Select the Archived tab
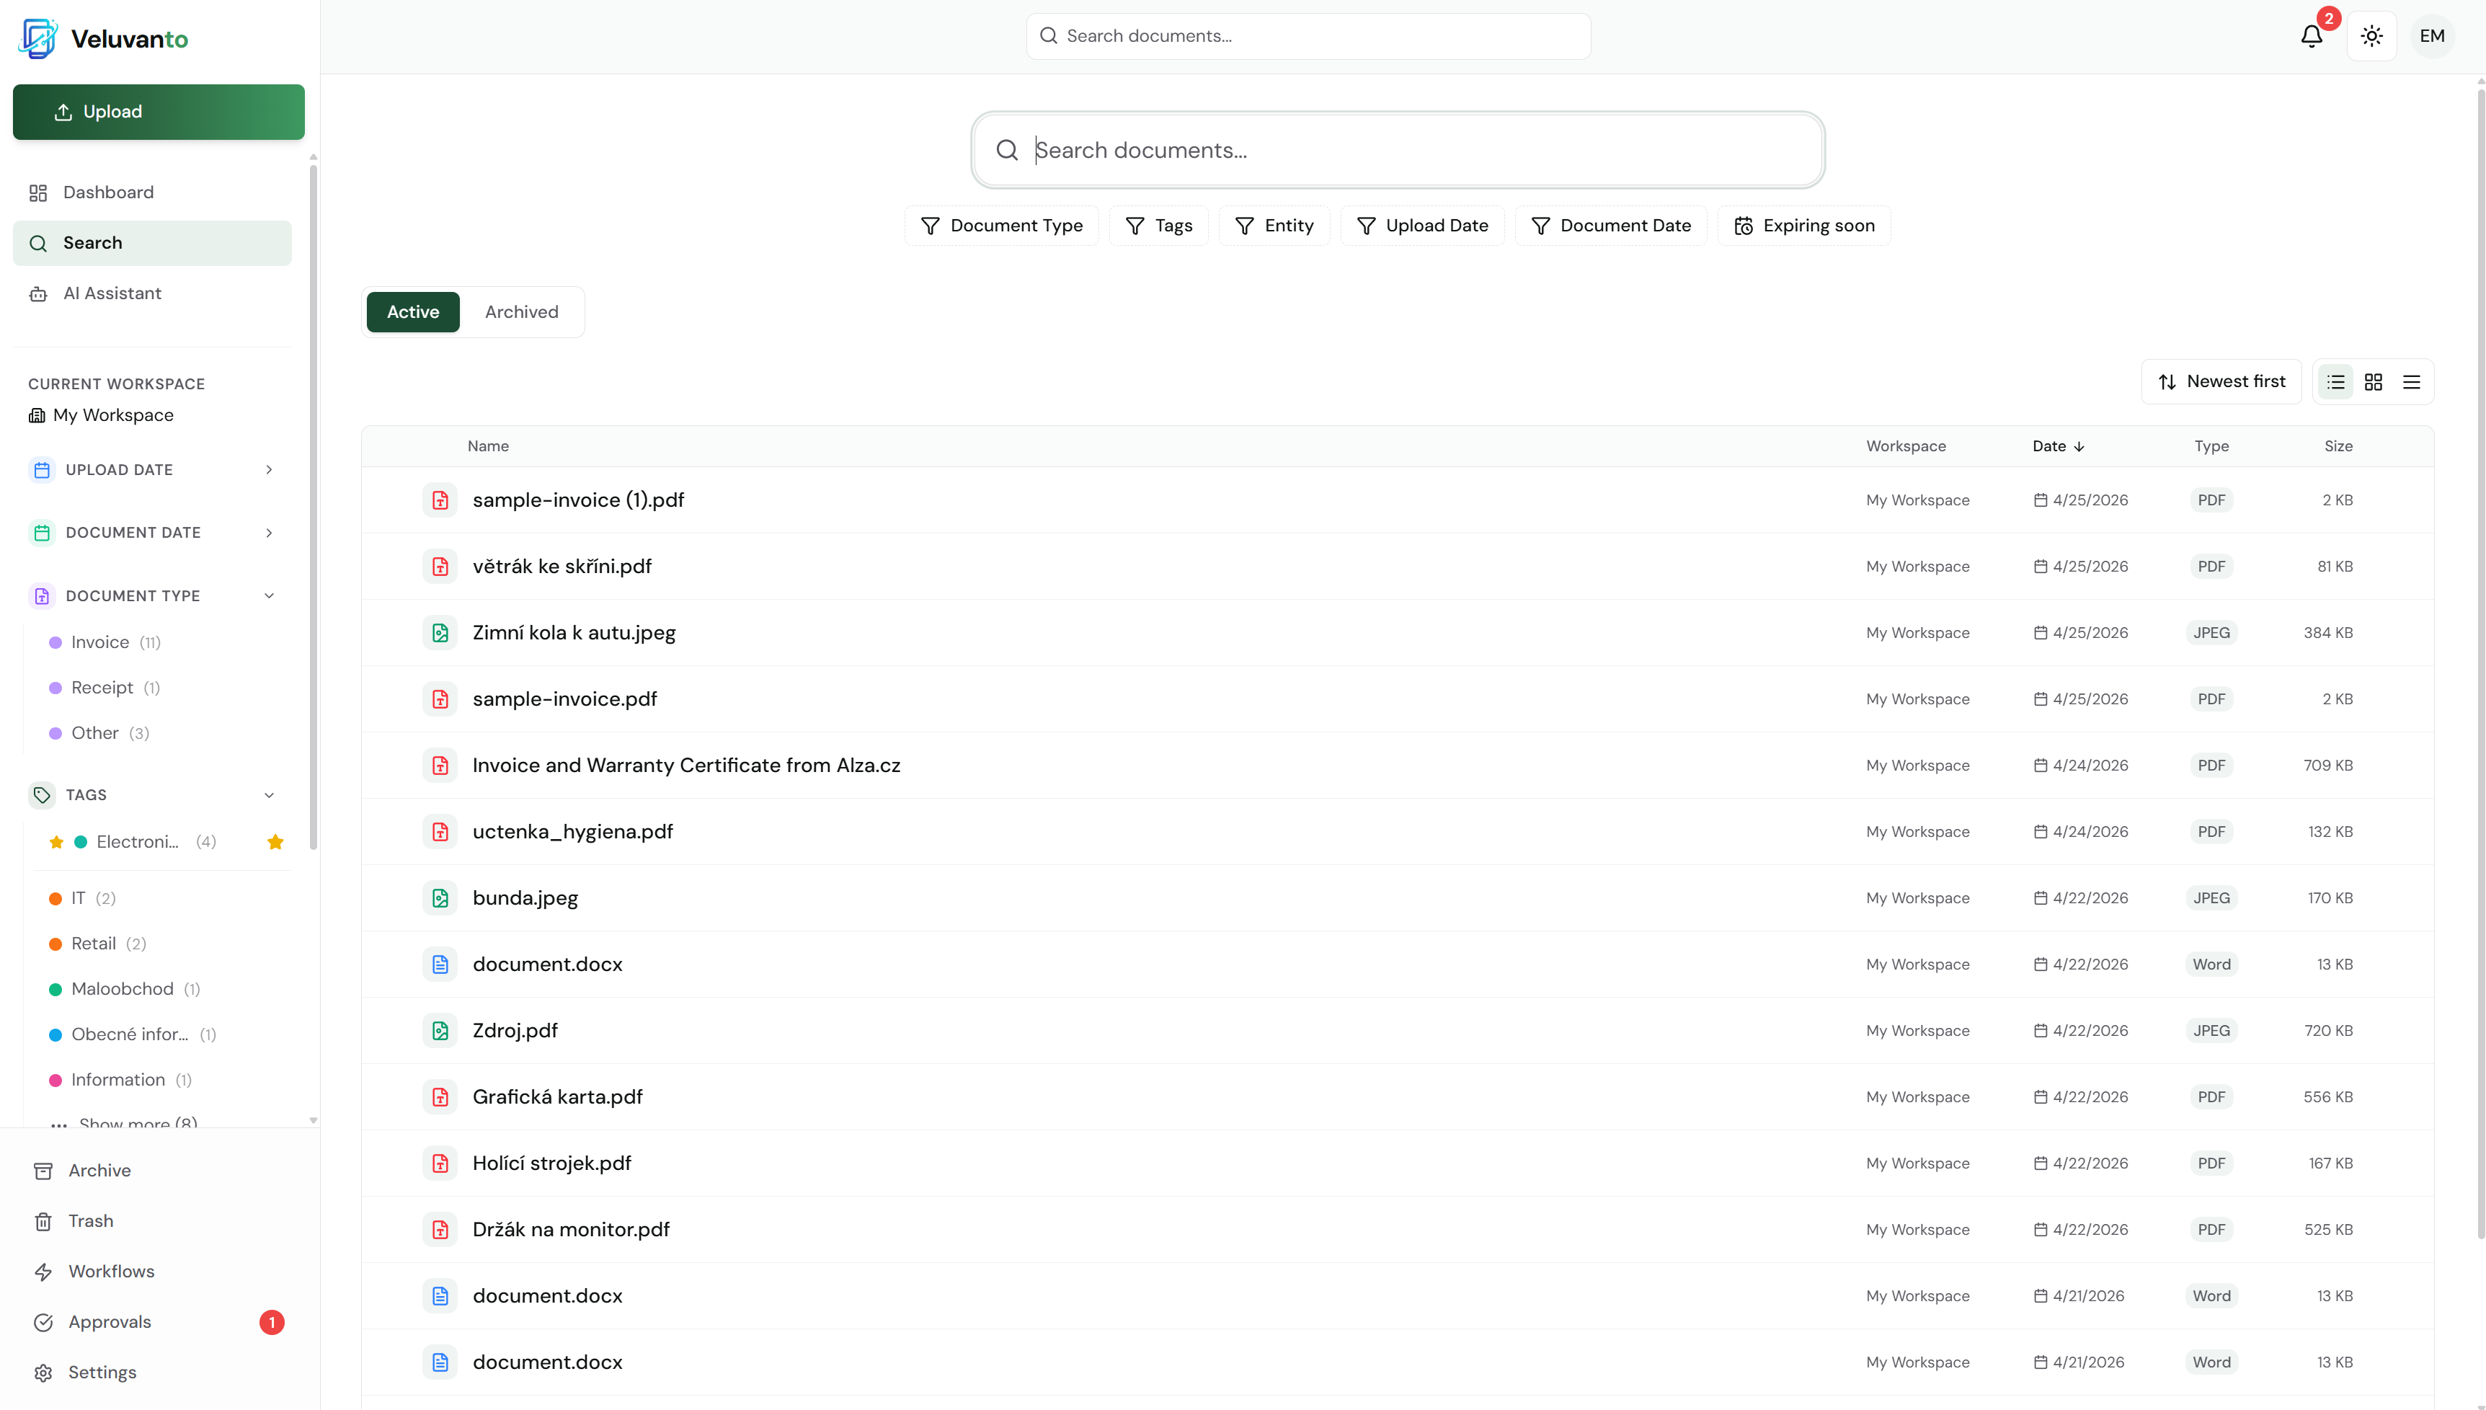2486x1410 pixels. pyautogui.click(x=521, y=312)
